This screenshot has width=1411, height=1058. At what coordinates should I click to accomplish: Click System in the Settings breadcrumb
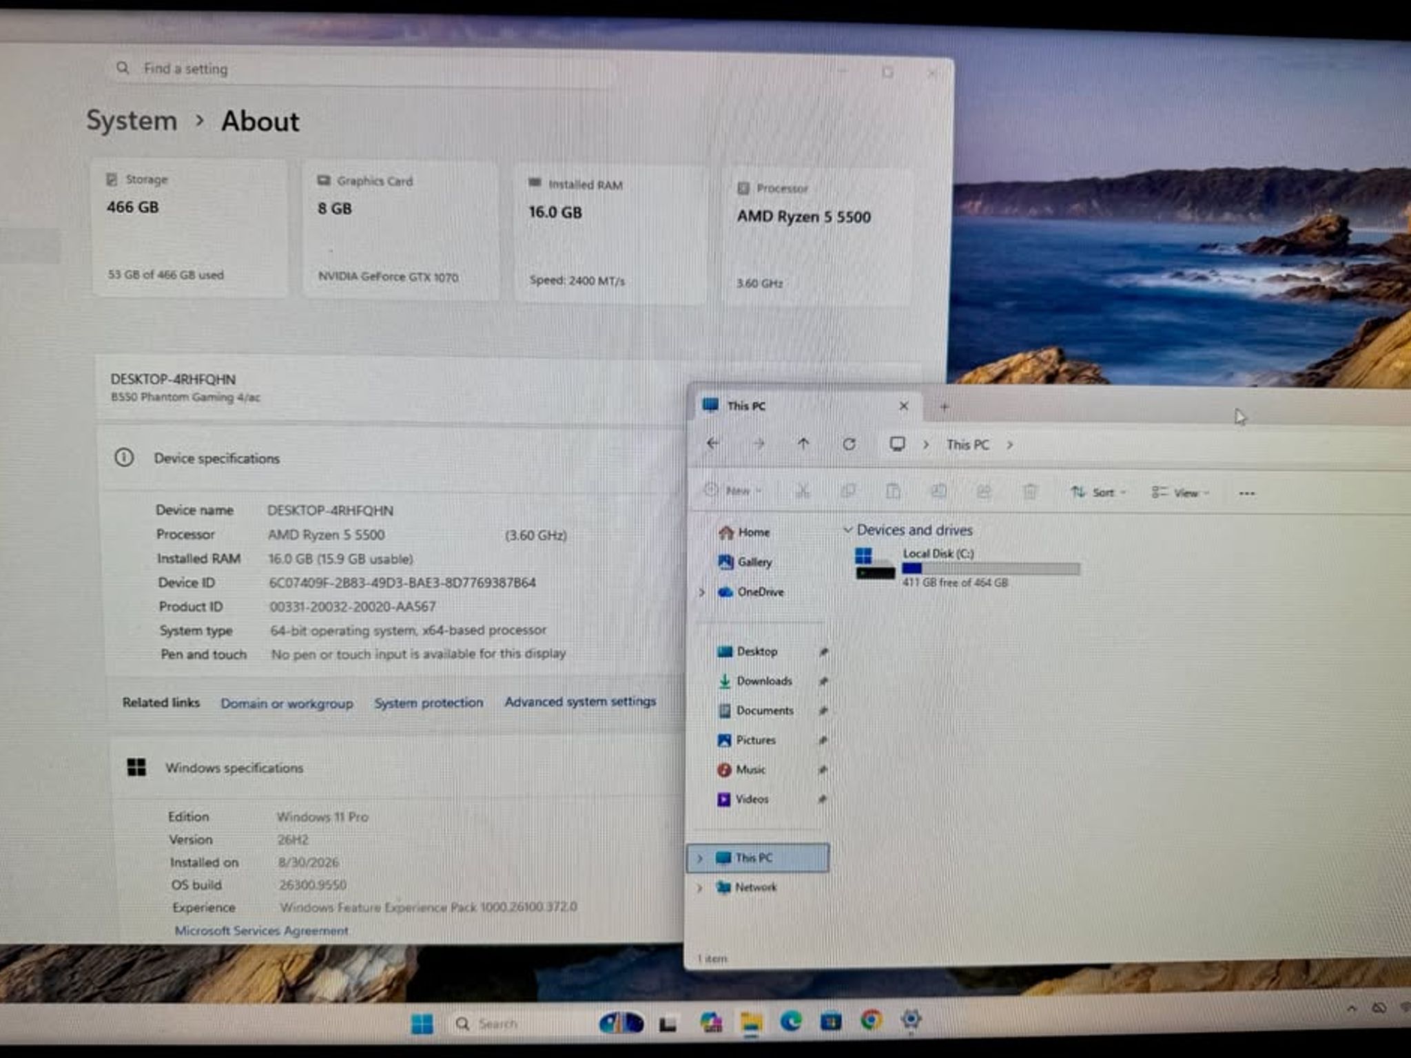click(132, 121)
